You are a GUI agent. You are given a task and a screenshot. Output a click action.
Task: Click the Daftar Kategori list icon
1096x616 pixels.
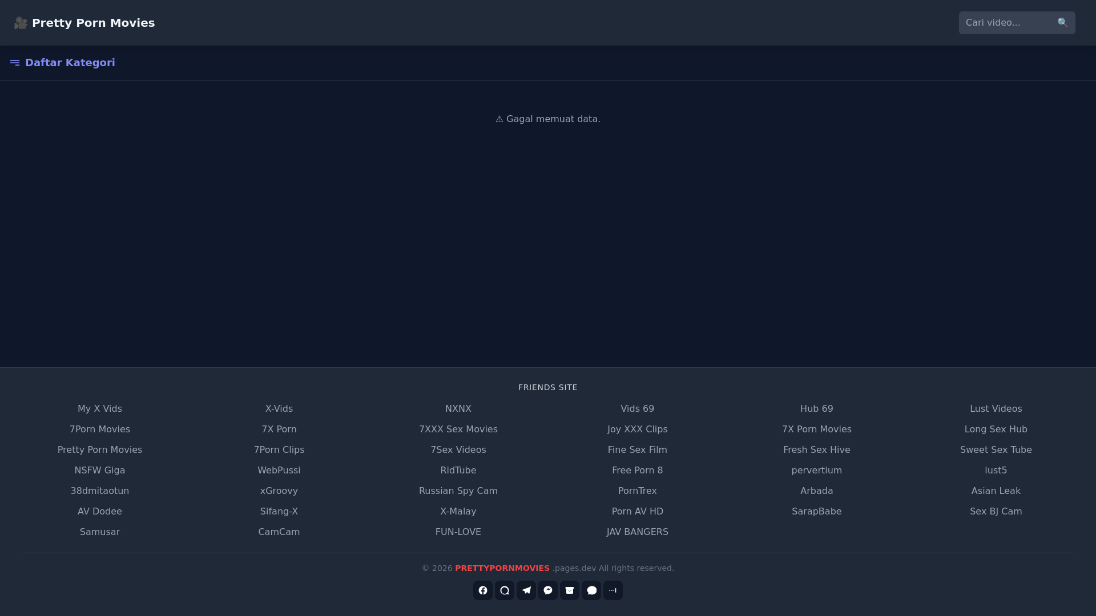pyautogui.click(x=15, y=63)
